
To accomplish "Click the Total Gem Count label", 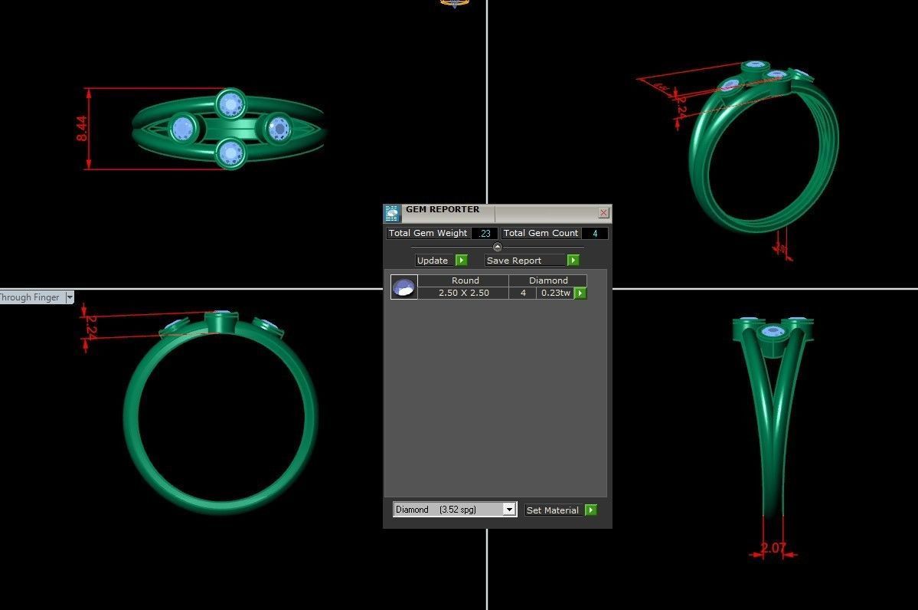I will (541, 233).
